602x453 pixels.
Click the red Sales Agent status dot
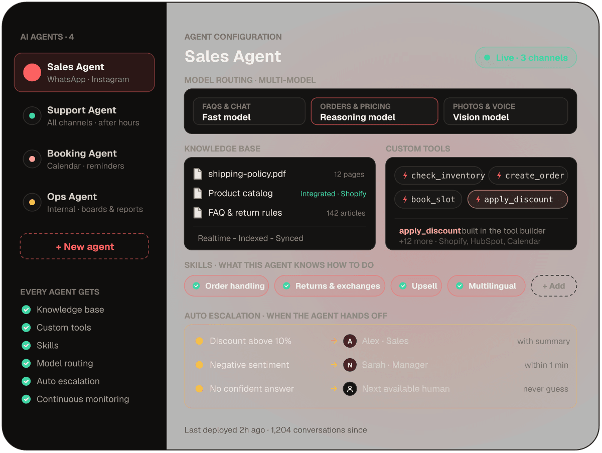[x=32, y=73]
